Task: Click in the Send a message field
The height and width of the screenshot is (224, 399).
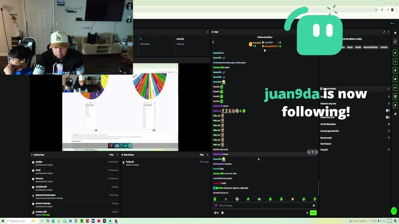Action: (265, 205)
